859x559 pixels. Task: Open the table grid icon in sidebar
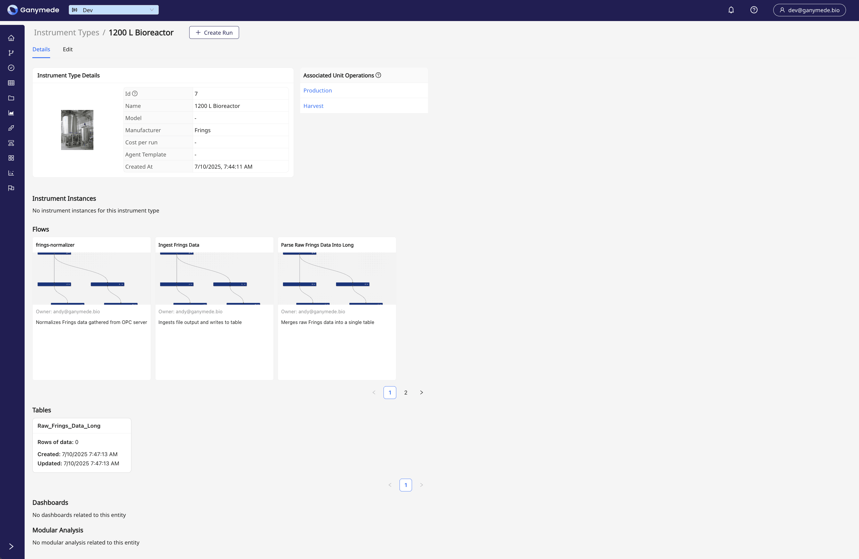(11, 83)
